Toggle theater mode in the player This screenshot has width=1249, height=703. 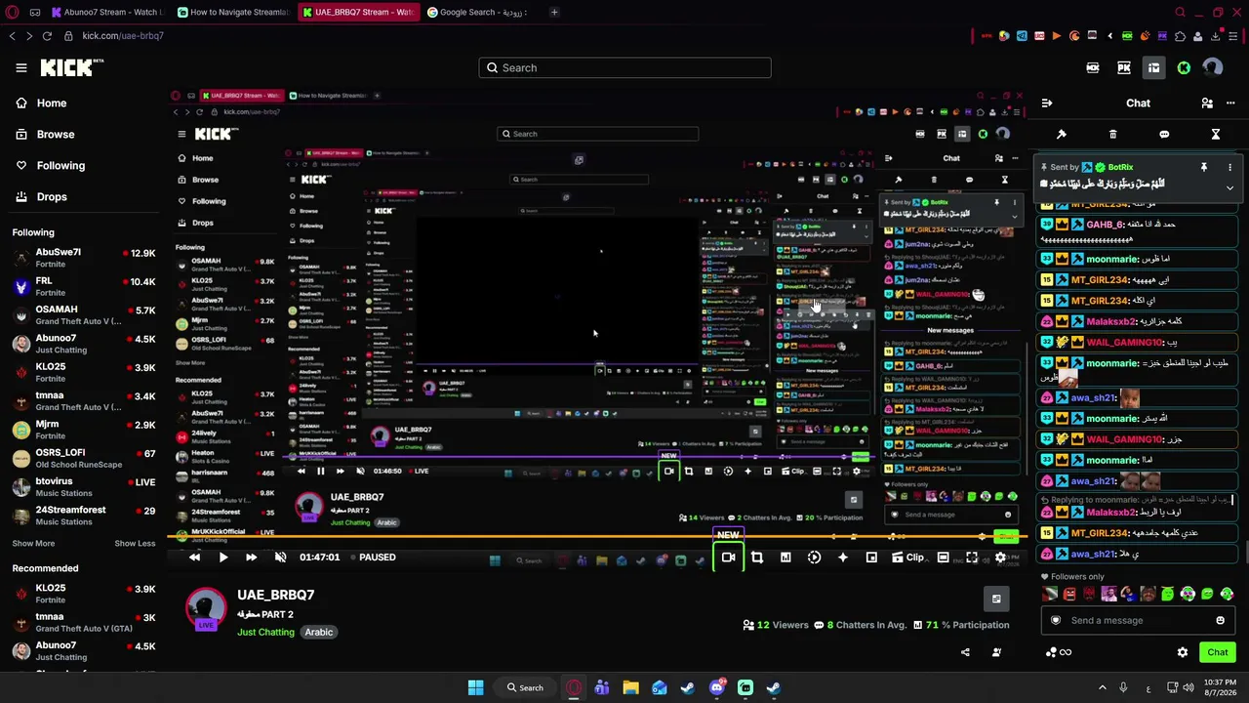click(943, 558)
